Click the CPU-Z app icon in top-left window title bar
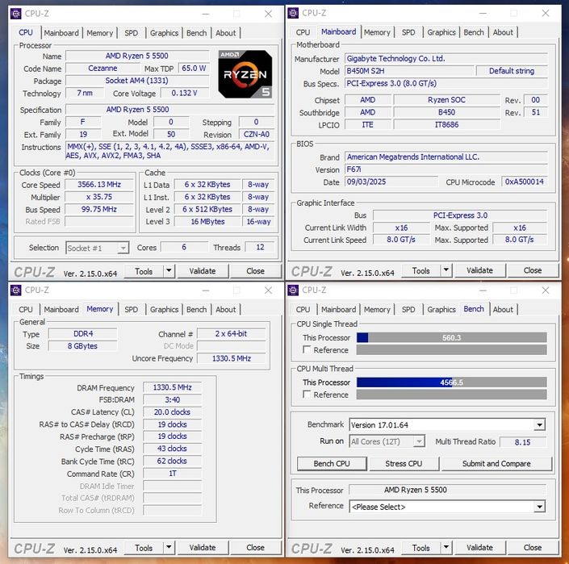569x564 pixels. 15,14
